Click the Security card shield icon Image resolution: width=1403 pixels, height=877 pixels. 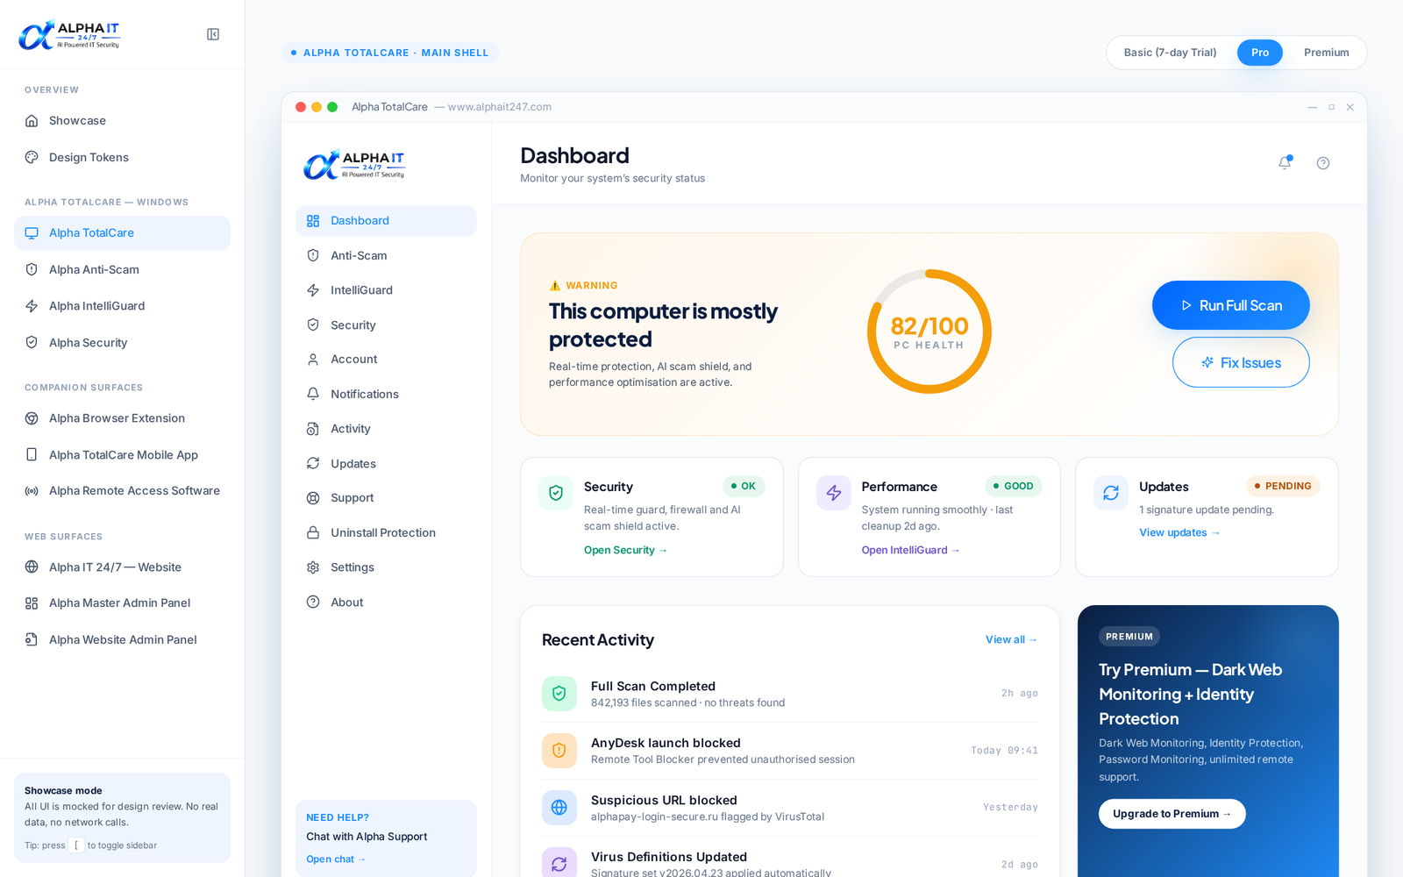click(556, 493)
